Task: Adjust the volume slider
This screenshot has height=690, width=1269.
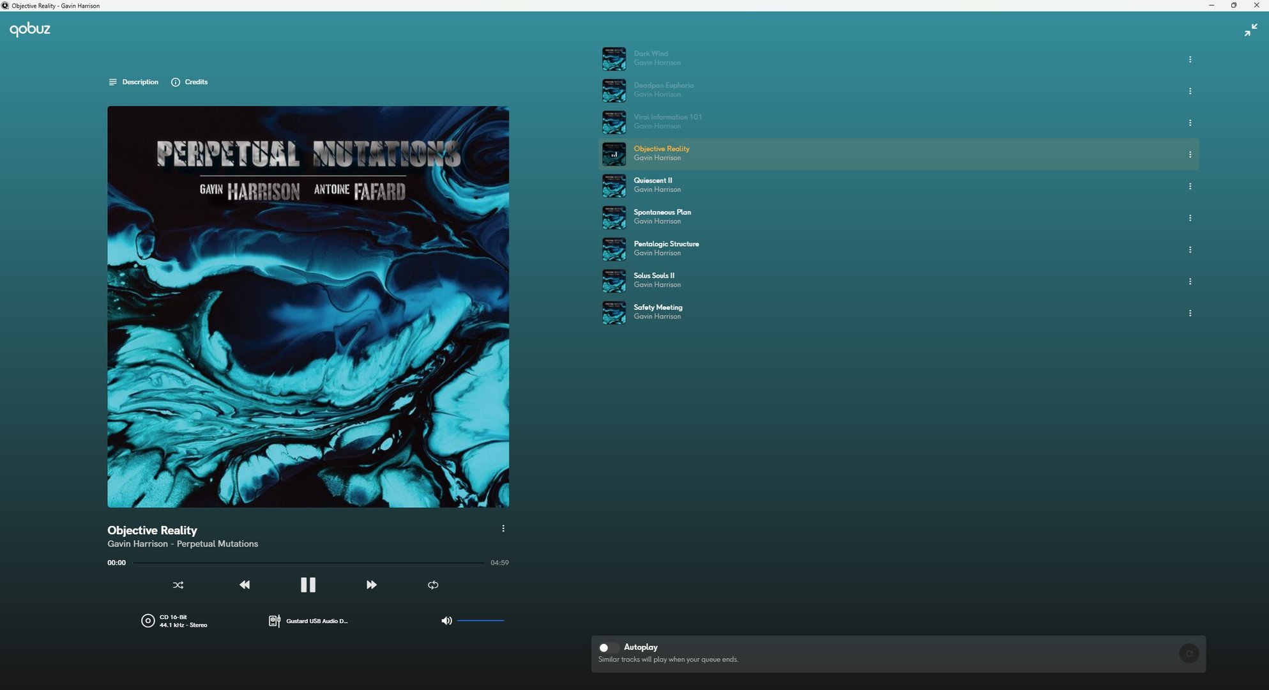Action: click(480, 620)
